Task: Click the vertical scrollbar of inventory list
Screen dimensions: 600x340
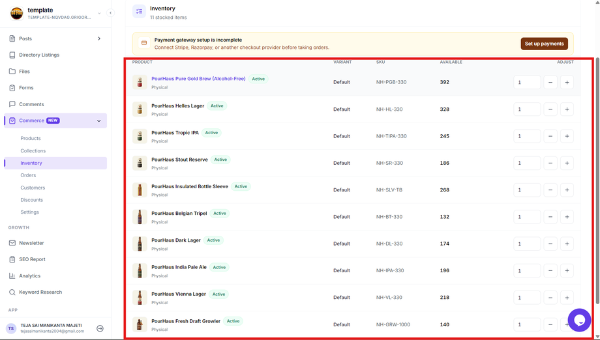Action: (597, 180)
